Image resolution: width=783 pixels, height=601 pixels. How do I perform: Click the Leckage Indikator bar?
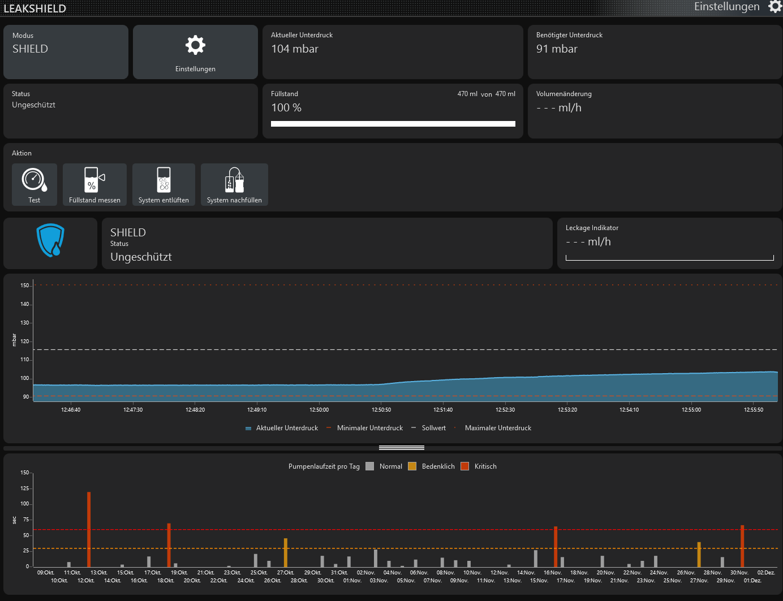tap(669, 258)
